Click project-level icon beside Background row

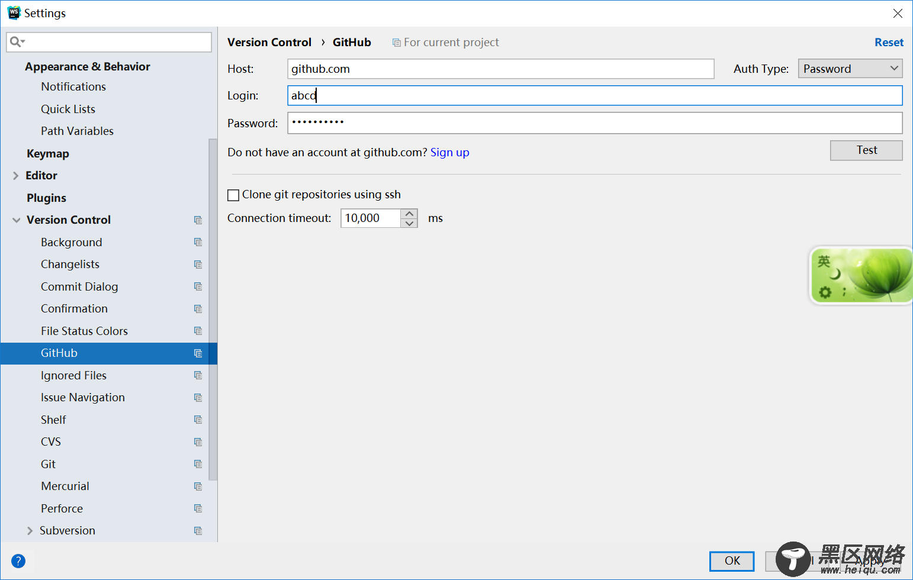198,242
